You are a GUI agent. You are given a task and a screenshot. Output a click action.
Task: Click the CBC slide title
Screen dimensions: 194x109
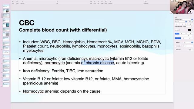(27, 23)
